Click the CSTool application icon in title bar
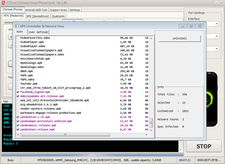Screen dimensions: 225x164 [4, 3]
